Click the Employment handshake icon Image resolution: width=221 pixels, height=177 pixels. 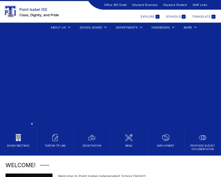click(x=166, y=138)
